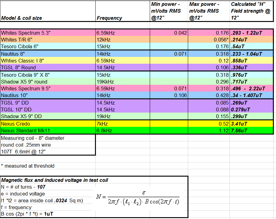The width and height of the screenshot is (276, 219).
Task: Select cell 'Nexus Credo'
Action: pyautogui.click(x=48, y=124)
